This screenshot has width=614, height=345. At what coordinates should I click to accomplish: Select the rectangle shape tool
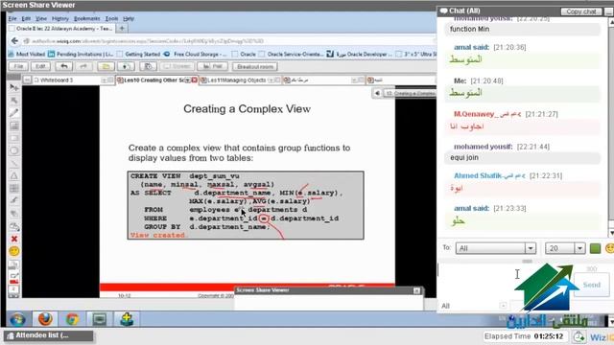14,138
